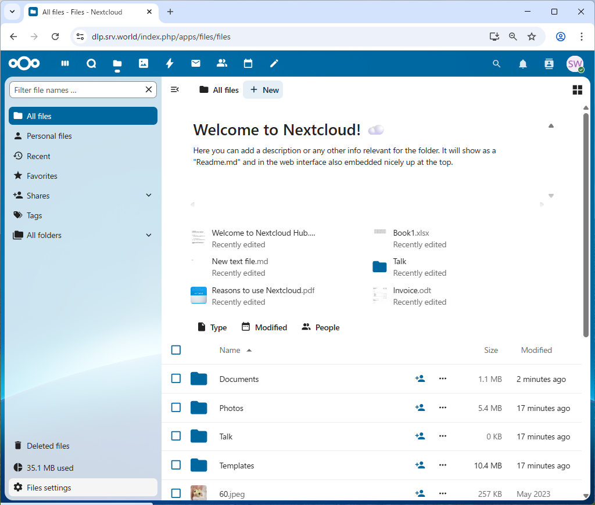
Task: Expand the All folders tree chevron
Action: click(x=149, y=235)
